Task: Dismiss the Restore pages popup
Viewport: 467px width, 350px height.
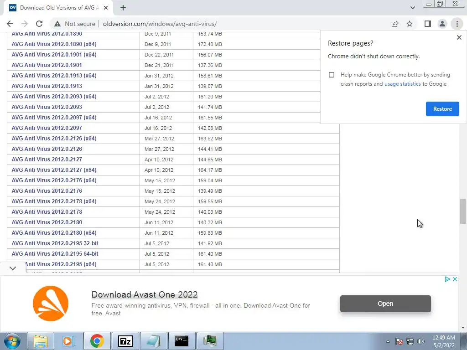Action: pos(459,37)
